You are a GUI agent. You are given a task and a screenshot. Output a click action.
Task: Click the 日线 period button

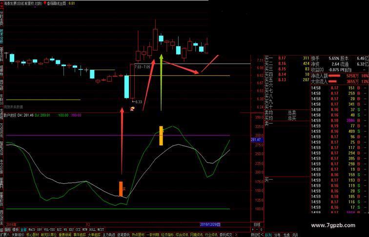click(257, 224)
